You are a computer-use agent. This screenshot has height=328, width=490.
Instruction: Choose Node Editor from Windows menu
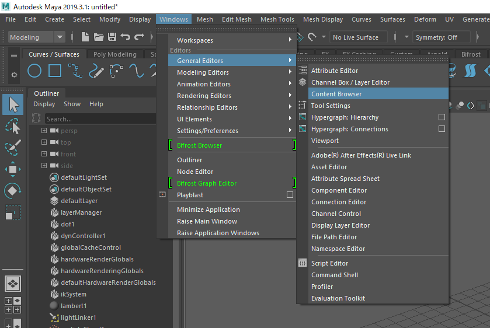232,172
